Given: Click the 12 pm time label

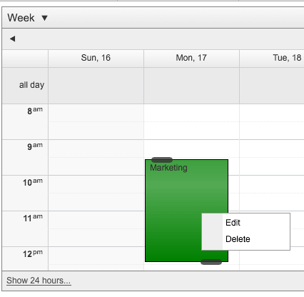Looking at the screenshot, I should (x=33, y=253).
